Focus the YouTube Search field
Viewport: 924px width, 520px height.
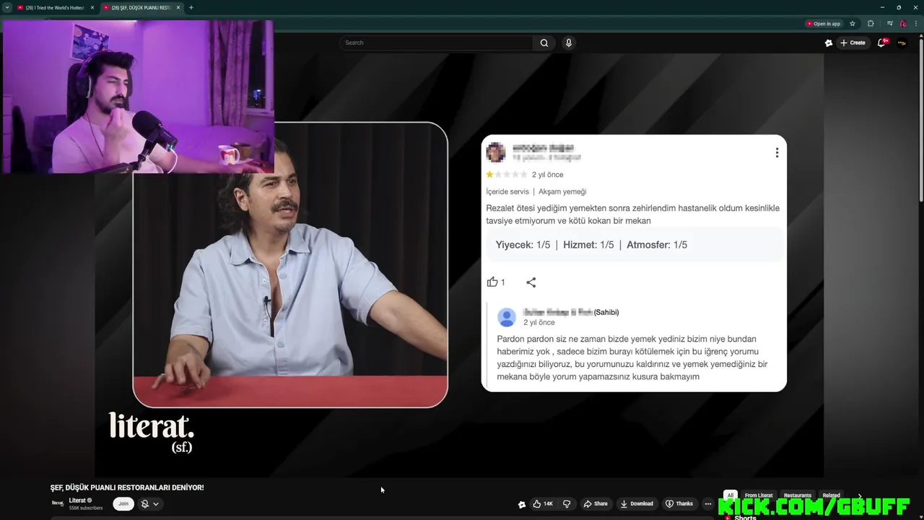pos(436,43)
